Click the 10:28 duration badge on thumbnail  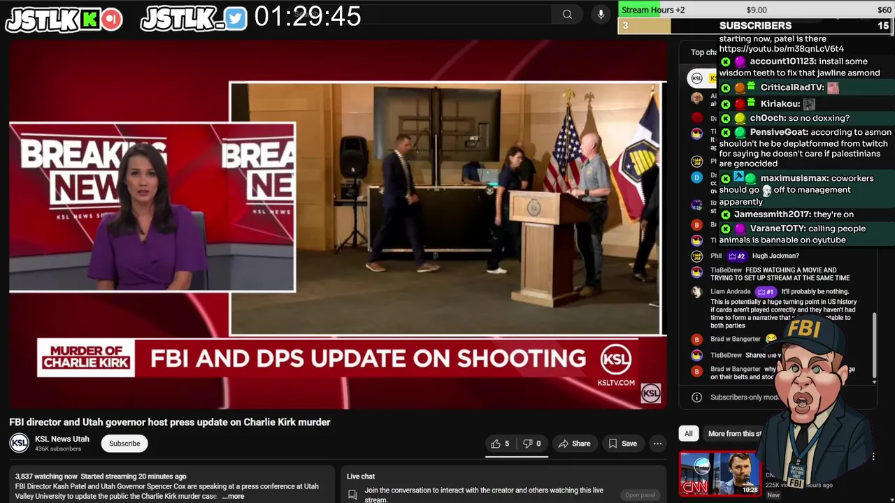[x=750, y=490]
